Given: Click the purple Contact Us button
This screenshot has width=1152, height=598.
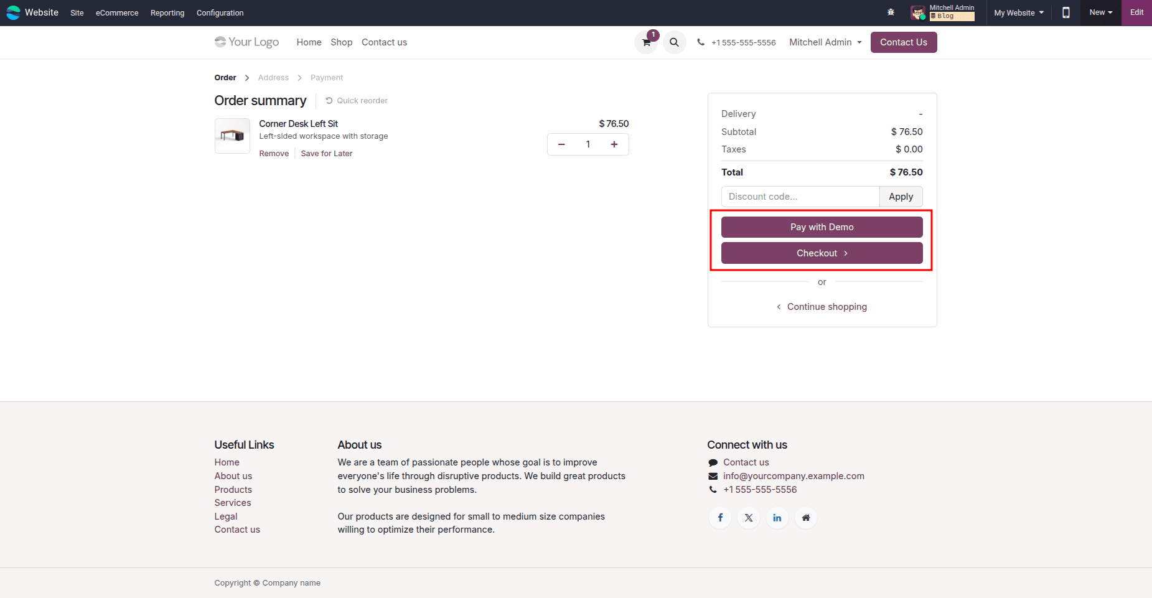Looking at the screenshot, I should [904, 42].
